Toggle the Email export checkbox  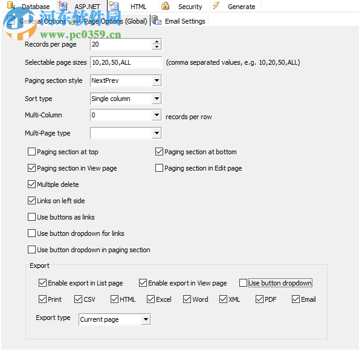[296, 299]
